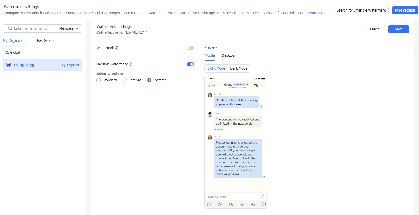Turn off the Invisible watermark toggle

190,64
